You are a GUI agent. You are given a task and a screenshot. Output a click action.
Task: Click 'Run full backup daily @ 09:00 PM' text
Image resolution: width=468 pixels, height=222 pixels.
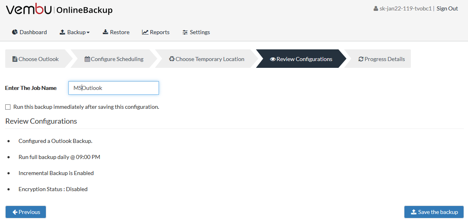point(59,157)
